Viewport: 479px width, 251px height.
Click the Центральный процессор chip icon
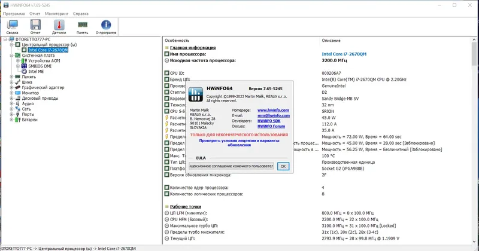pos(18,45)
